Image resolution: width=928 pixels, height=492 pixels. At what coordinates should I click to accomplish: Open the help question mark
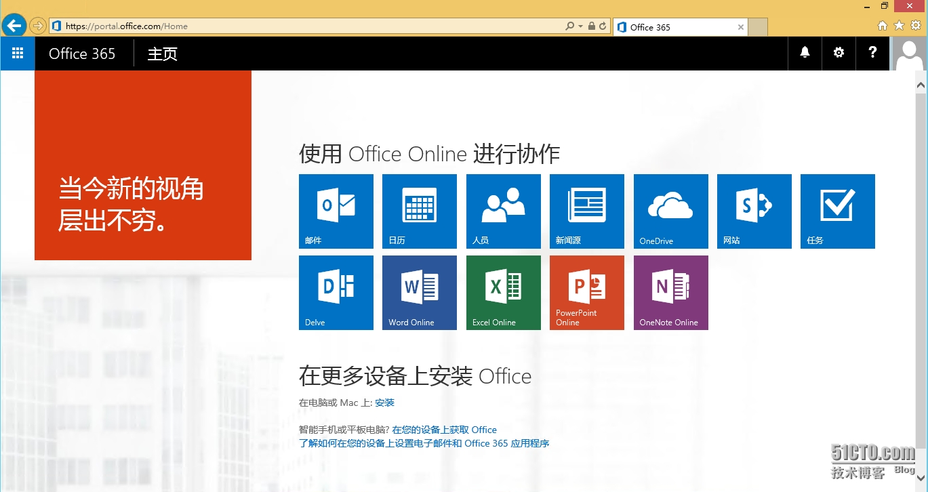[872, 53]
